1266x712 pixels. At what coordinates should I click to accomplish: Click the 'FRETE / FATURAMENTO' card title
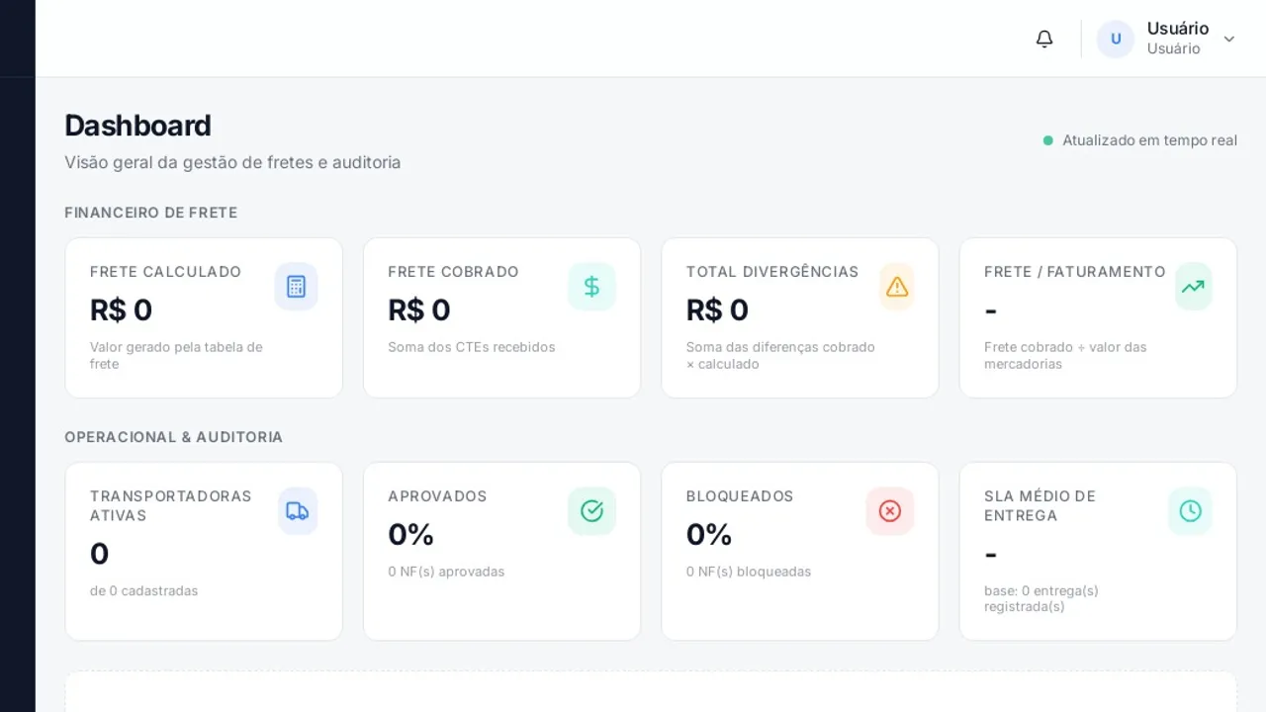coord(1075,272)
